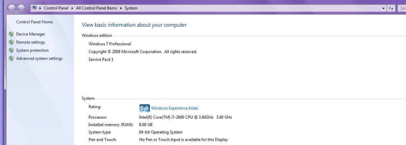Click shield icon beside System protection
This screenshot has width=406, height=145.
(11, 50)
